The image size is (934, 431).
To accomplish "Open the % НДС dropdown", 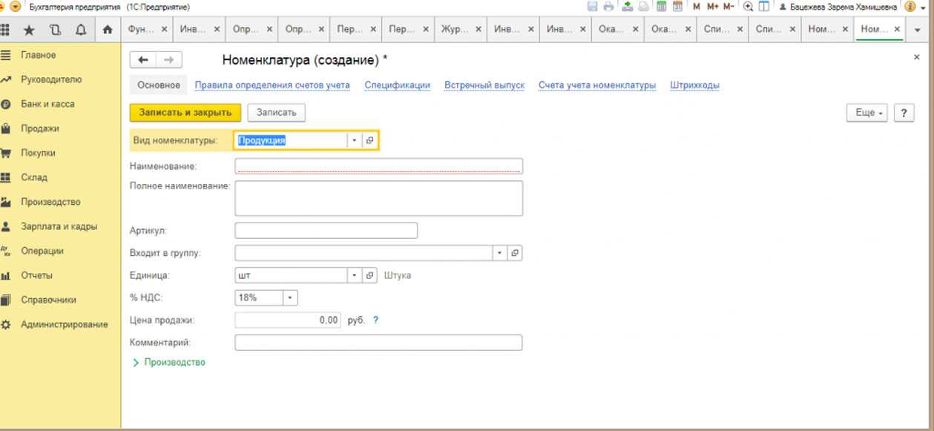I will point(290,297).
